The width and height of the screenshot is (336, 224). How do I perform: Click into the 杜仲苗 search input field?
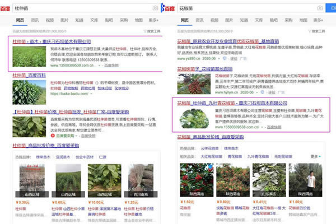coord(78,8)
